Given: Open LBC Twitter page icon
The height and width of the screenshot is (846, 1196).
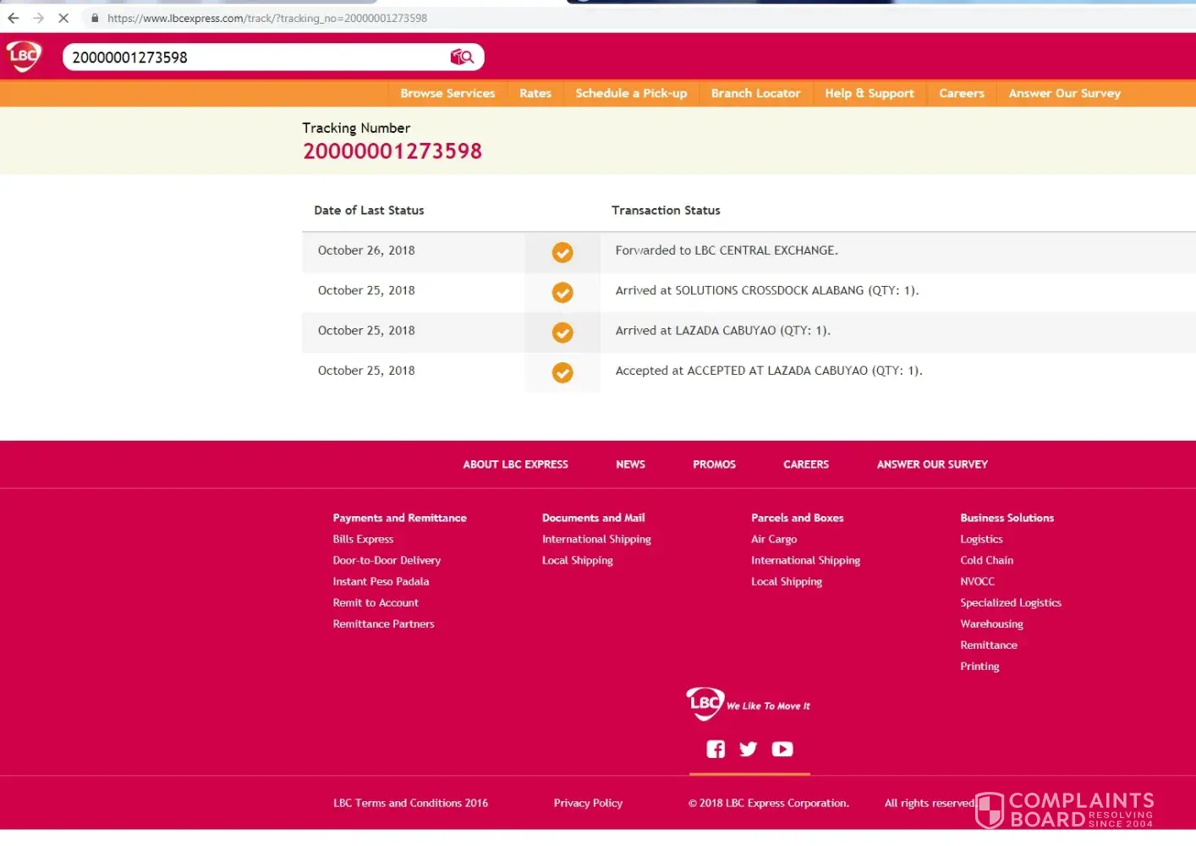Looking at the screenshot, I should [748, 749].
